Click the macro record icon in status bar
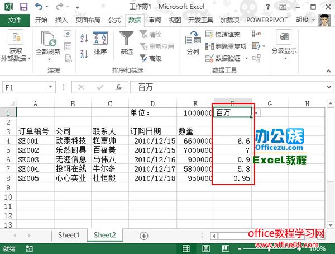The width and height of the screenshot is (335, 254). point(29,248)
